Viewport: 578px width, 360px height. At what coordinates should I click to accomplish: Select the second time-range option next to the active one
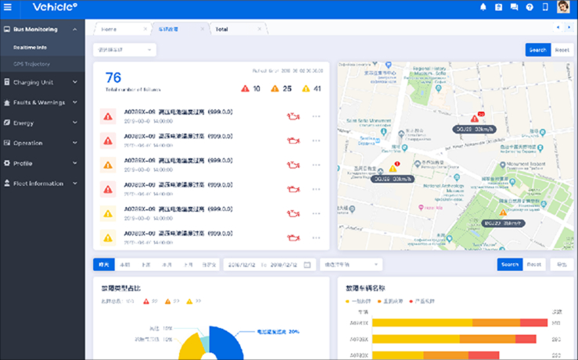(125, 265)
